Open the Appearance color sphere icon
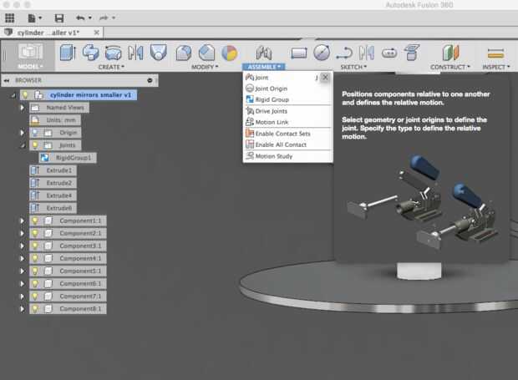This screenshot has height=380, width=518. coord(229,53)
